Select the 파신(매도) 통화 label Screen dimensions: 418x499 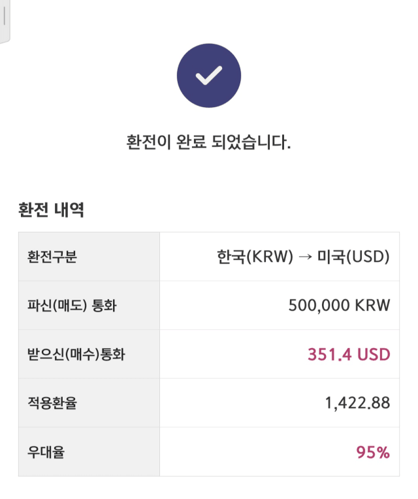coord(72,306)
